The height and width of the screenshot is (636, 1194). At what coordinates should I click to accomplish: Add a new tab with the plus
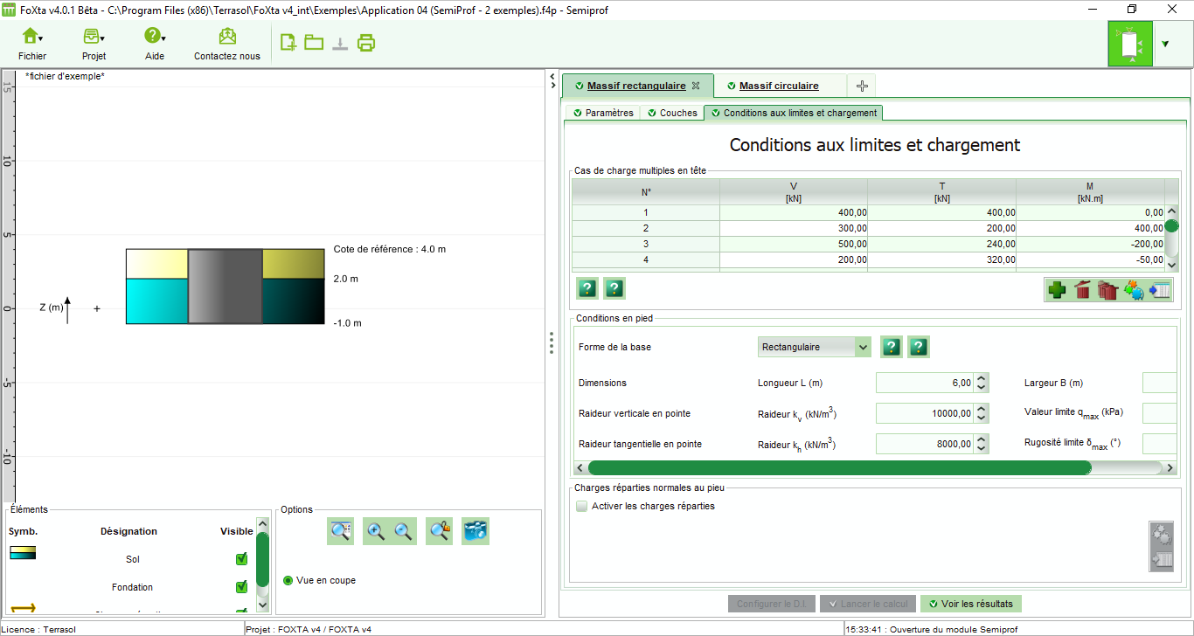862,86
